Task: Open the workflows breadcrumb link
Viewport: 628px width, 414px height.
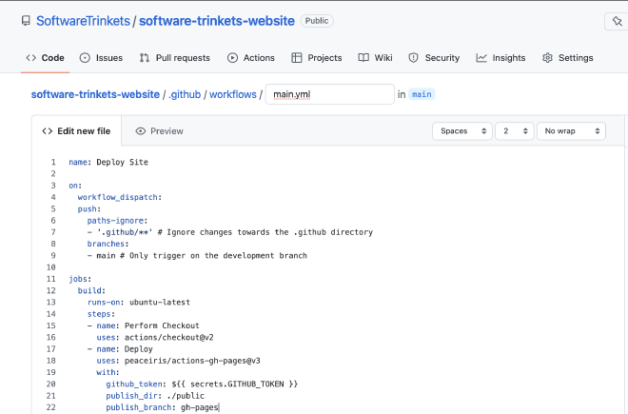Action: pyautogui.click(x=232, y=94)
